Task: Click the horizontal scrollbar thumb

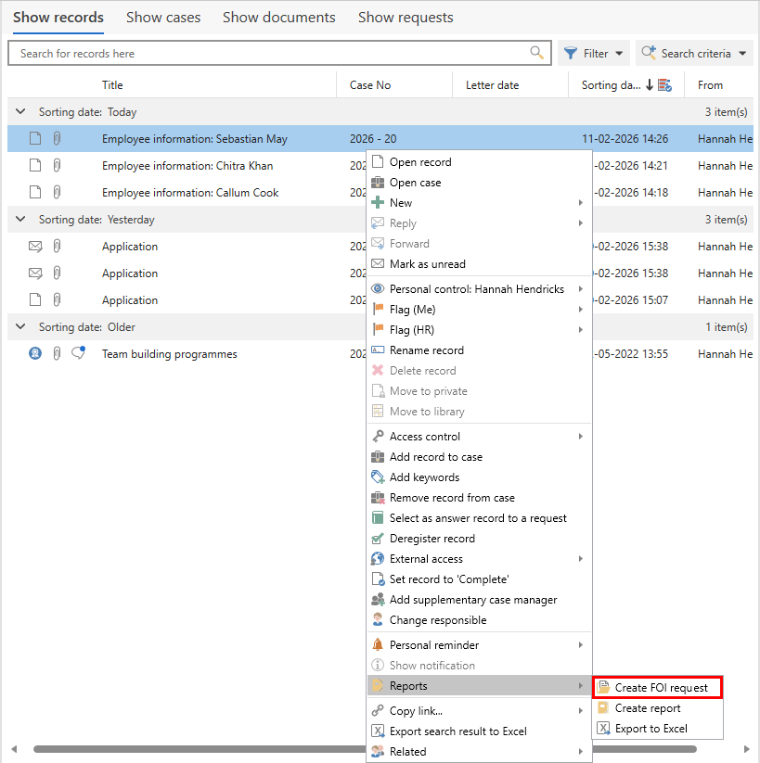Action: [365, 749]
